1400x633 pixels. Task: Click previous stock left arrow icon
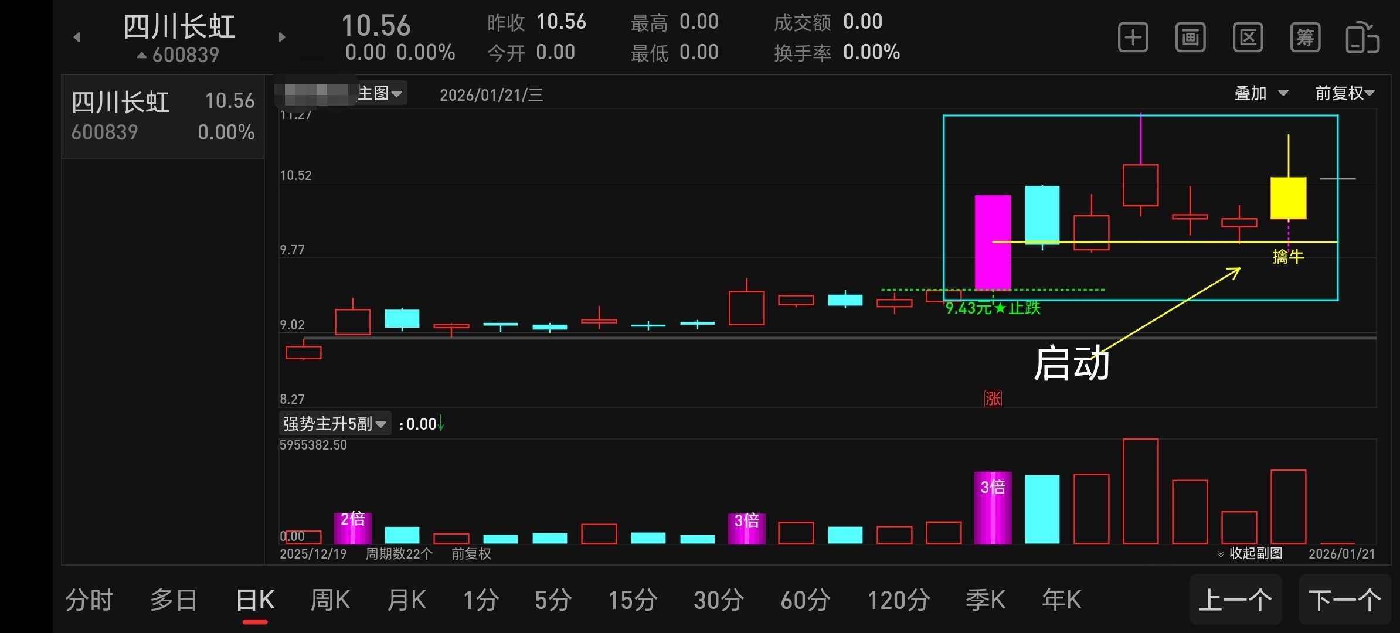[x=77, y=38]
